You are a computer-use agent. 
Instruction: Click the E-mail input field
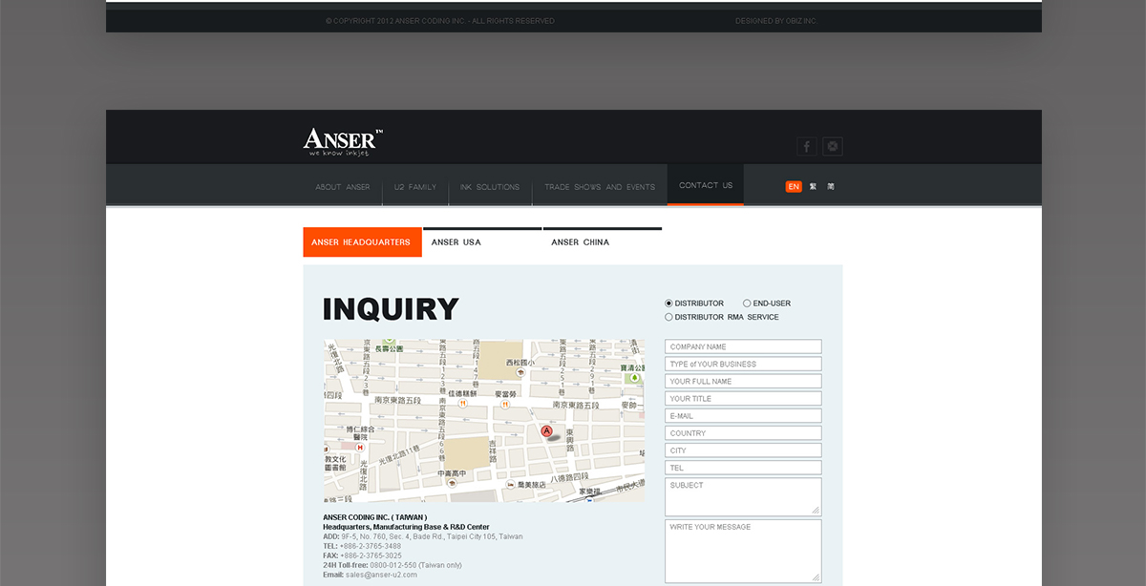743,416
